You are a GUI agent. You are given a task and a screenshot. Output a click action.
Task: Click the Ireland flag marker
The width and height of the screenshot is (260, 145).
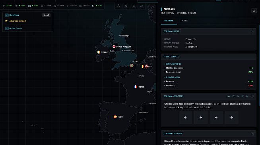(99, 52)
